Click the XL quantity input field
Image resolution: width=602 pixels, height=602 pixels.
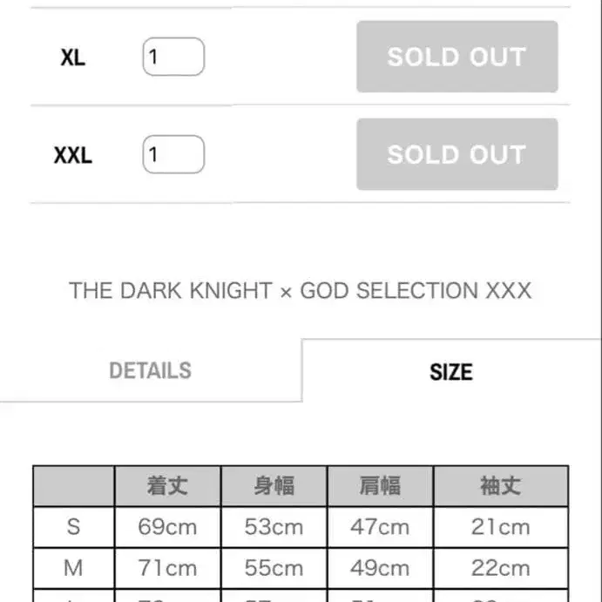(173, 57)
